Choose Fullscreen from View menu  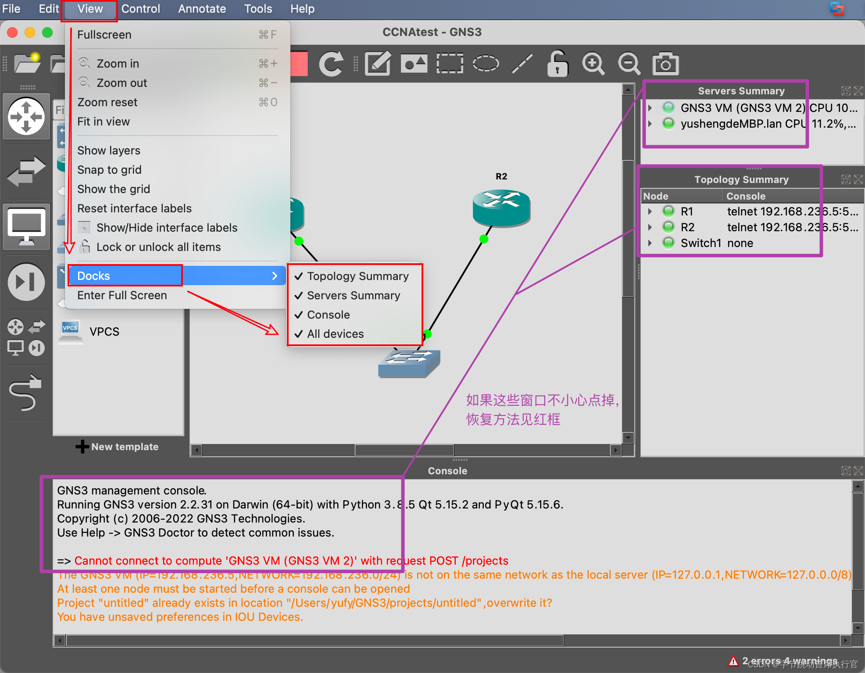click(177, 35)
